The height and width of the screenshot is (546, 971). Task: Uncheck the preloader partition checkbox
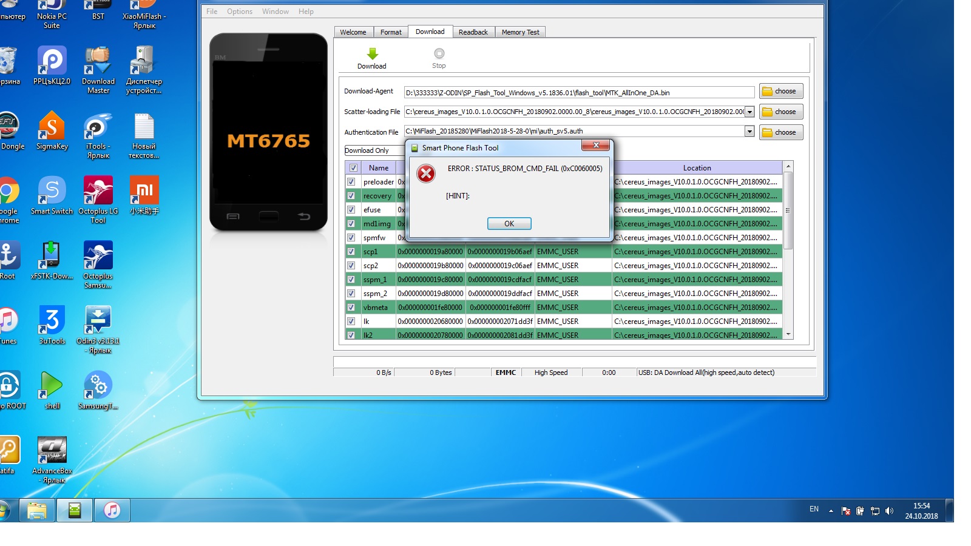[x=351, y=182]
